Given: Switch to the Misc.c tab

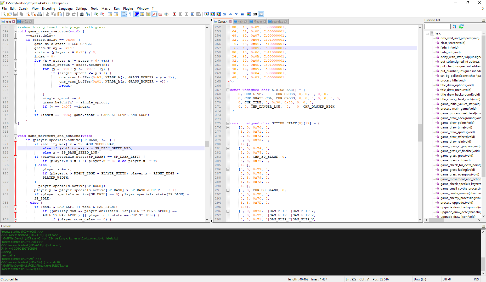Looking at the screenshot, I should pos(257,22).
